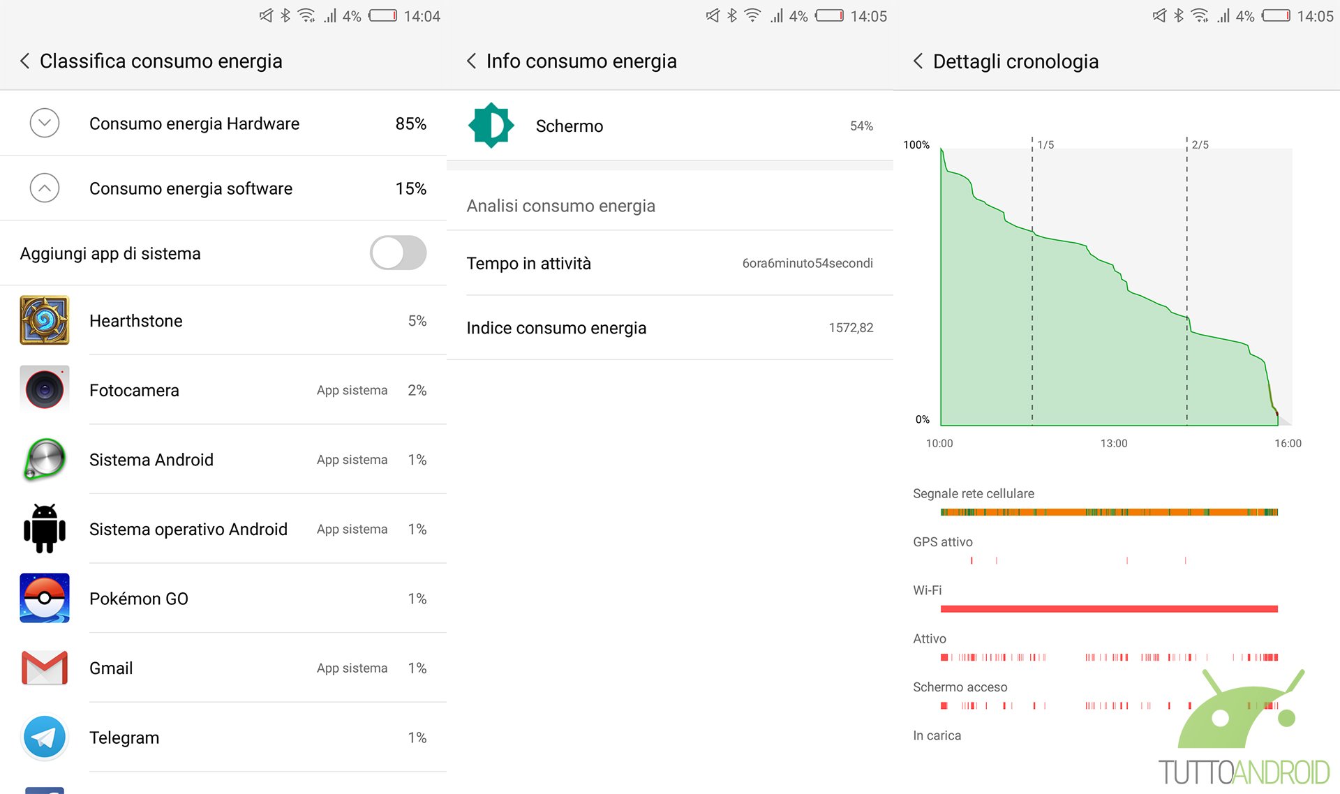Tap the Gmail envelope icon
Image resolution: width=1340 pixels, height=794 pixels.
tap(45, 668)
